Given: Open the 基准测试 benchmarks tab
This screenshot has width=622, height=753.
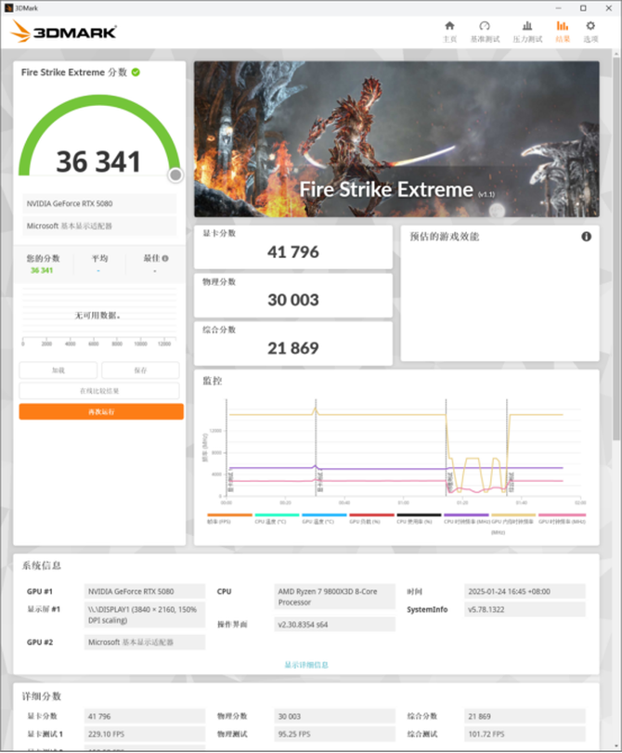Looking at the screenshot, I should point(485,32).
